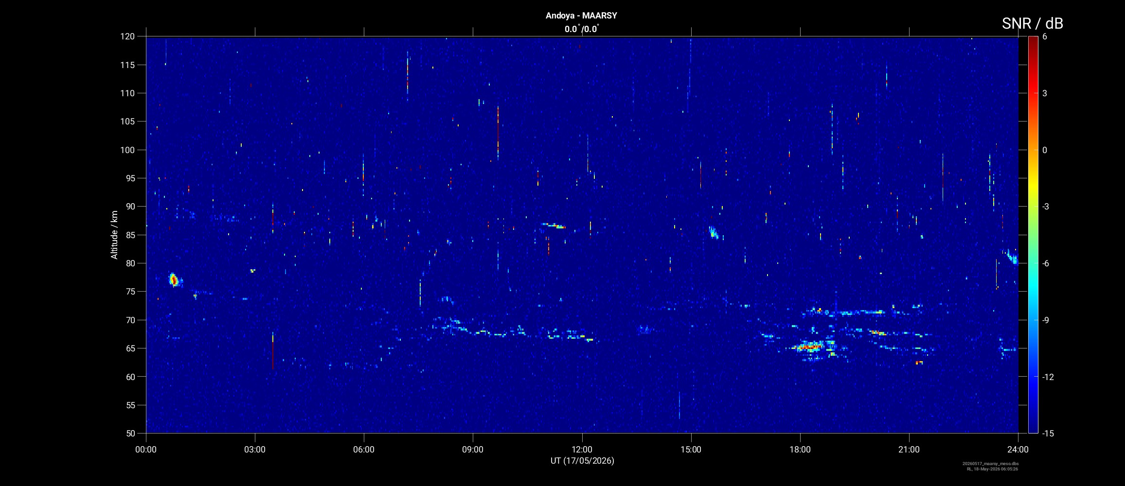The height and width of the screenshot is (486, 1125).
Task: Click the colorbar tick label "-9"
Action: coord(1046,320)
